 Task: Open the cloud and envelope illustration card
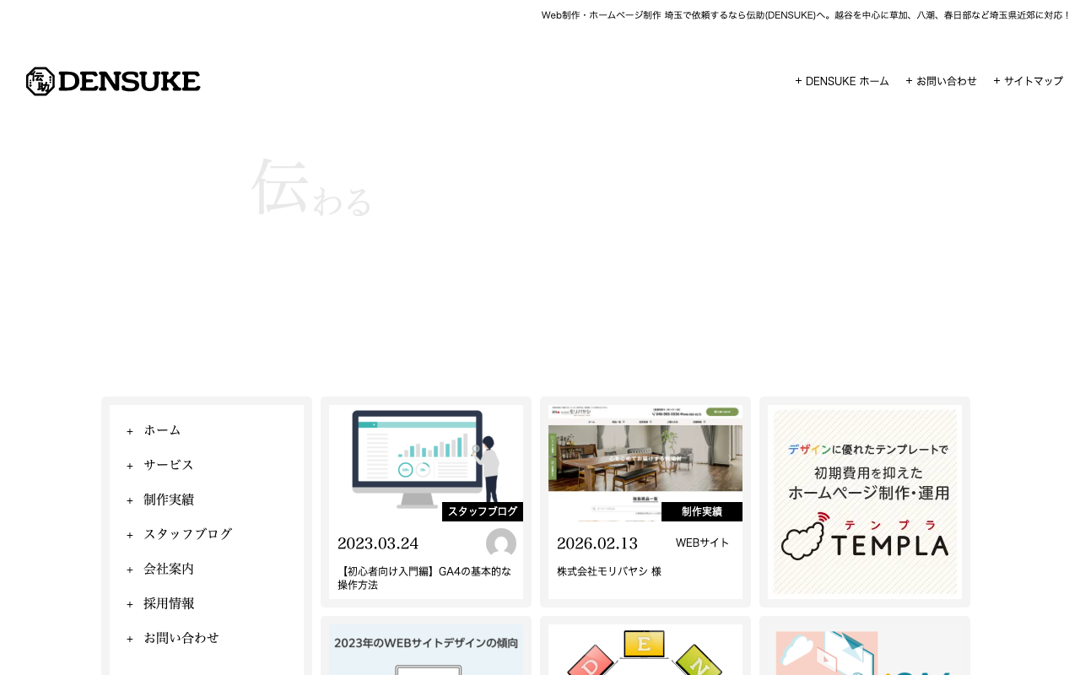click(865, 650)
